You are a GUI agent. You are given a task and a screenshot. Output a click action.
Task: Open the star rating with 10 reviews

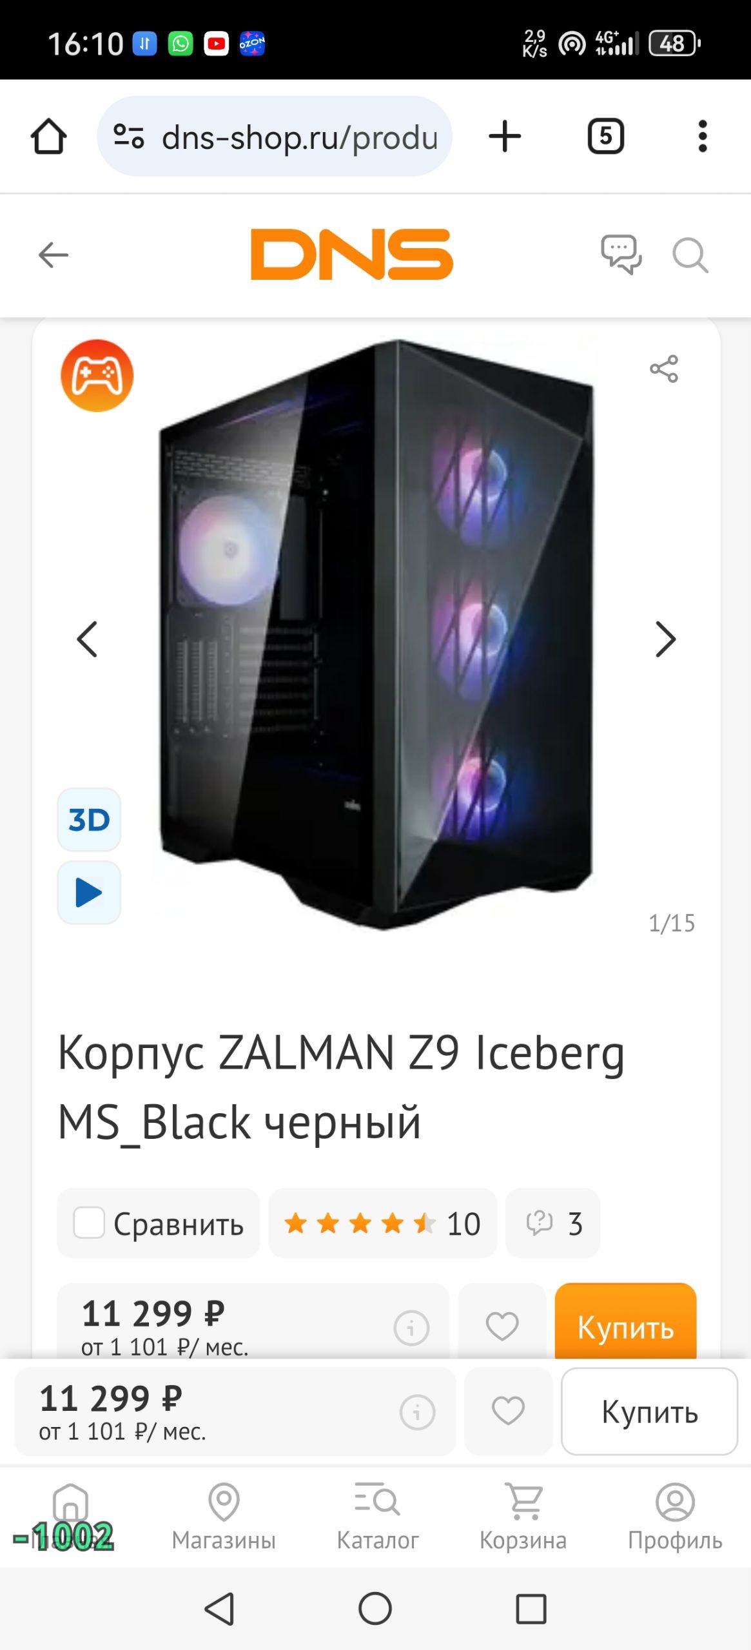(x=382, y=1223)
